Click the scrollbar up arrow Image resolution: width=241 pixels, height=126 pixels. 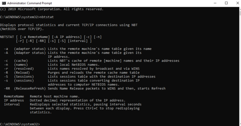[x=238, y=8]
